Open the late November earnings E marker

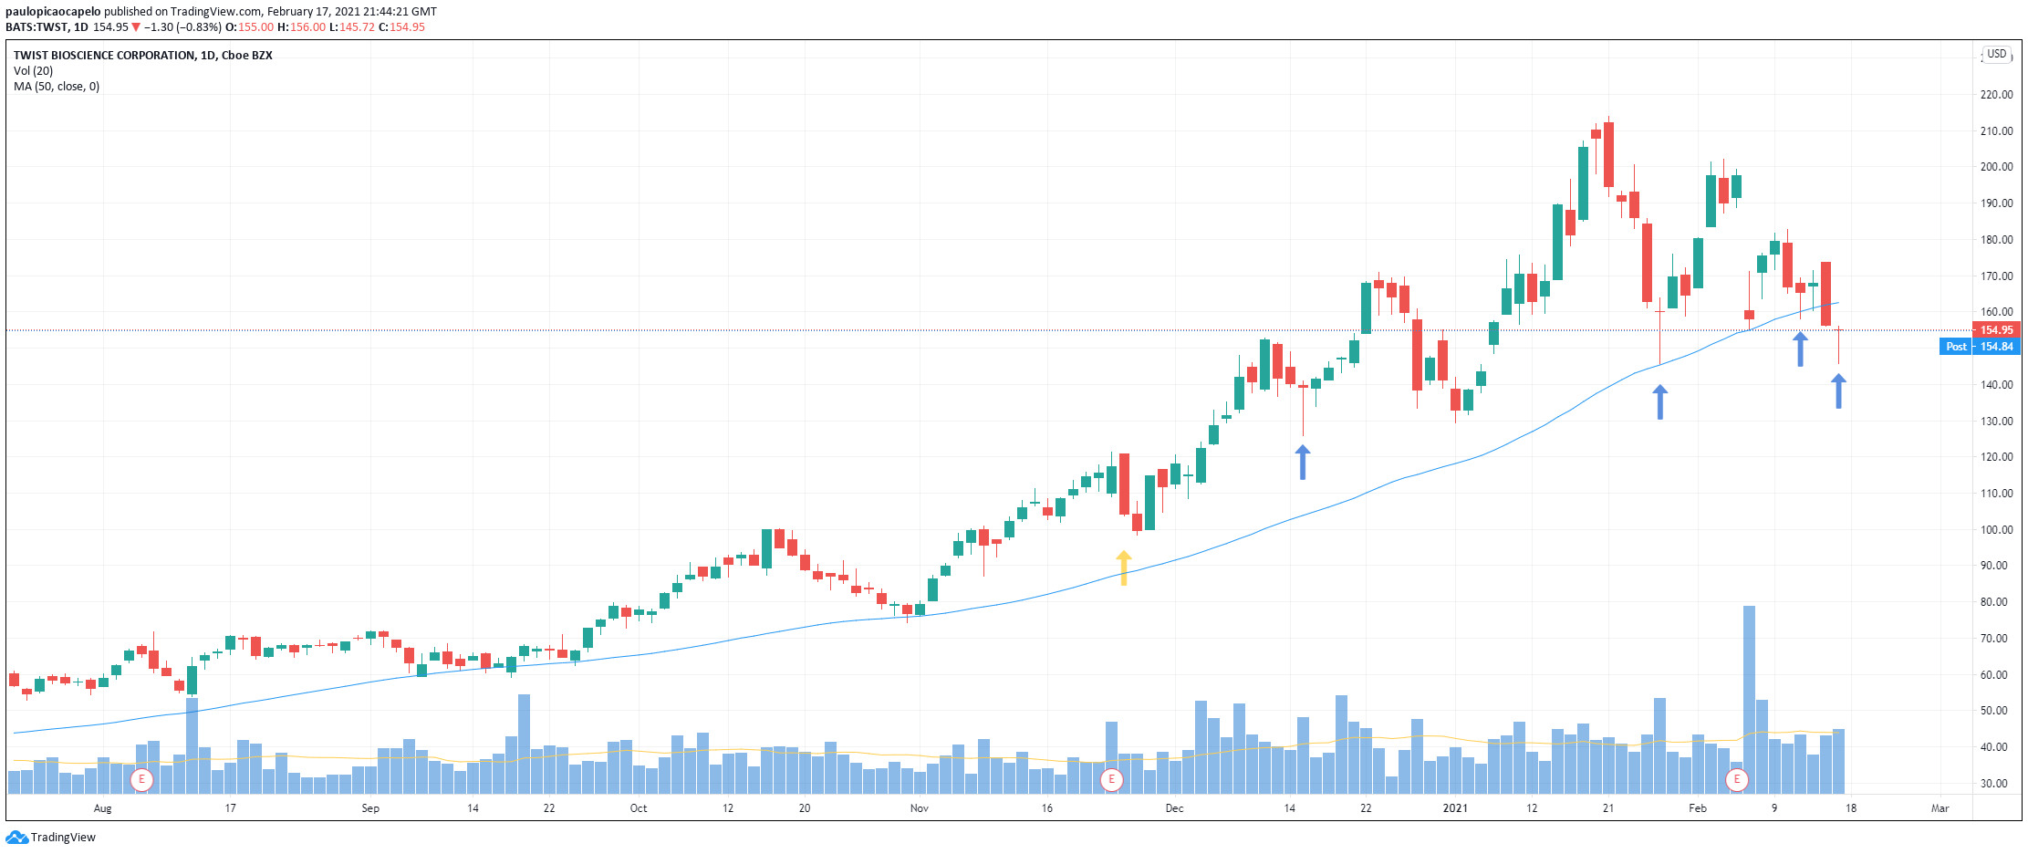1111,780
